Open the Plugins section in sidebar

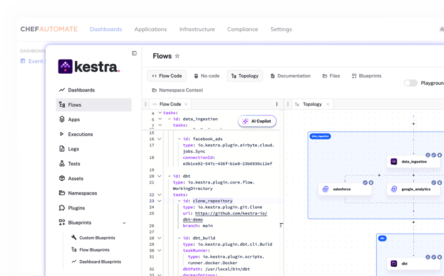(76, 208)
